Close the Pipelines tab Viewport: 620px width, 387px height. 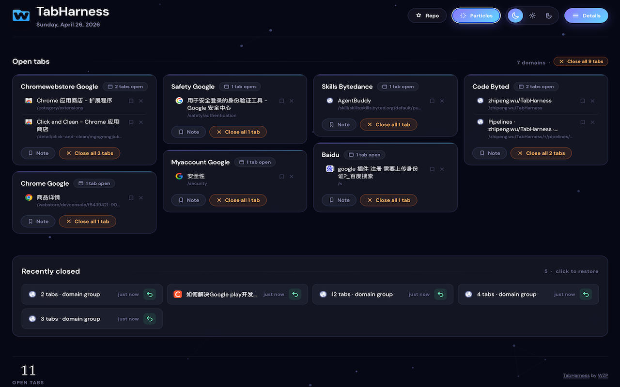[x=593, y=122]
